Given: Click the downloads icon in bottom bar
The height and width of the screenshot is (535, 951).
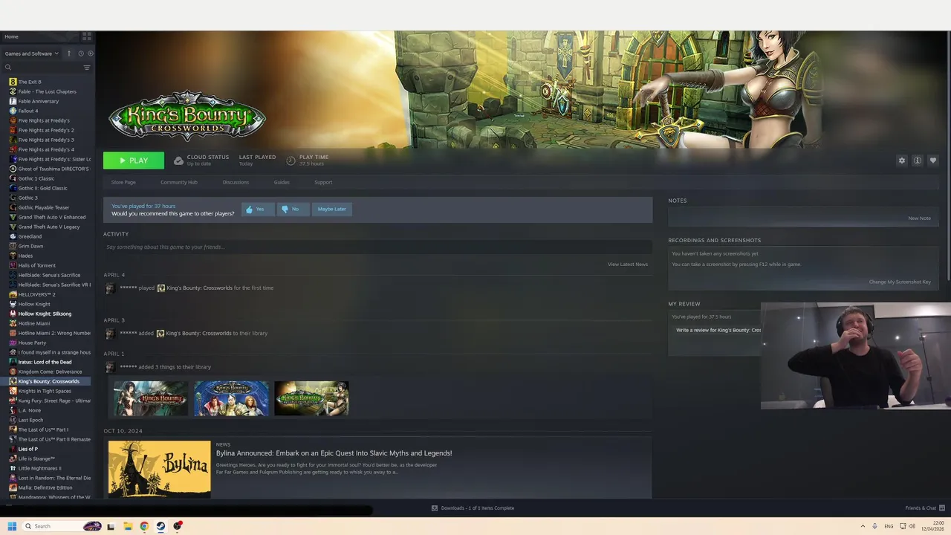Looking at the screenshot, I should [435, 508].
